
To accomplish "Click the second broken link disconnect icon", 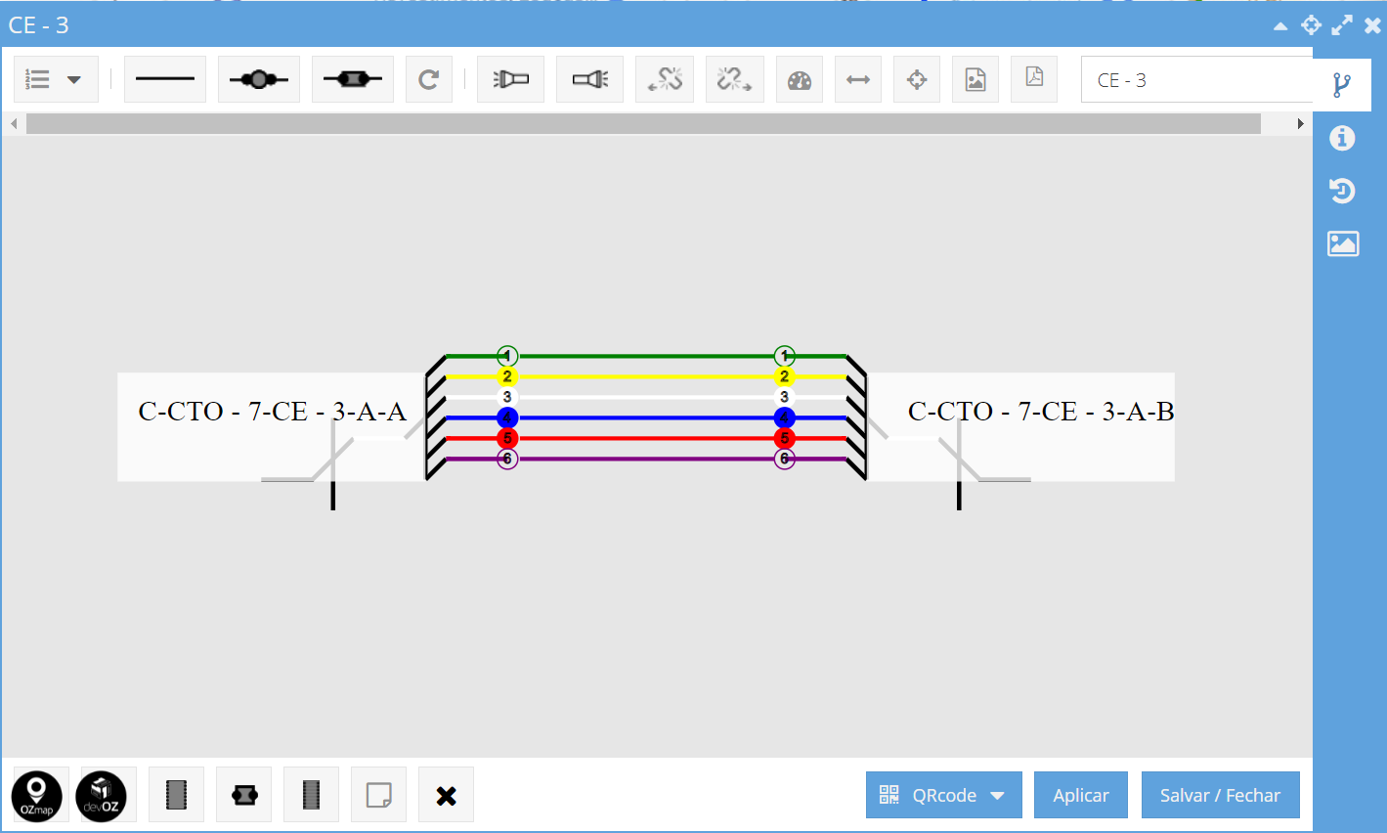I will (x=735, y=80).
